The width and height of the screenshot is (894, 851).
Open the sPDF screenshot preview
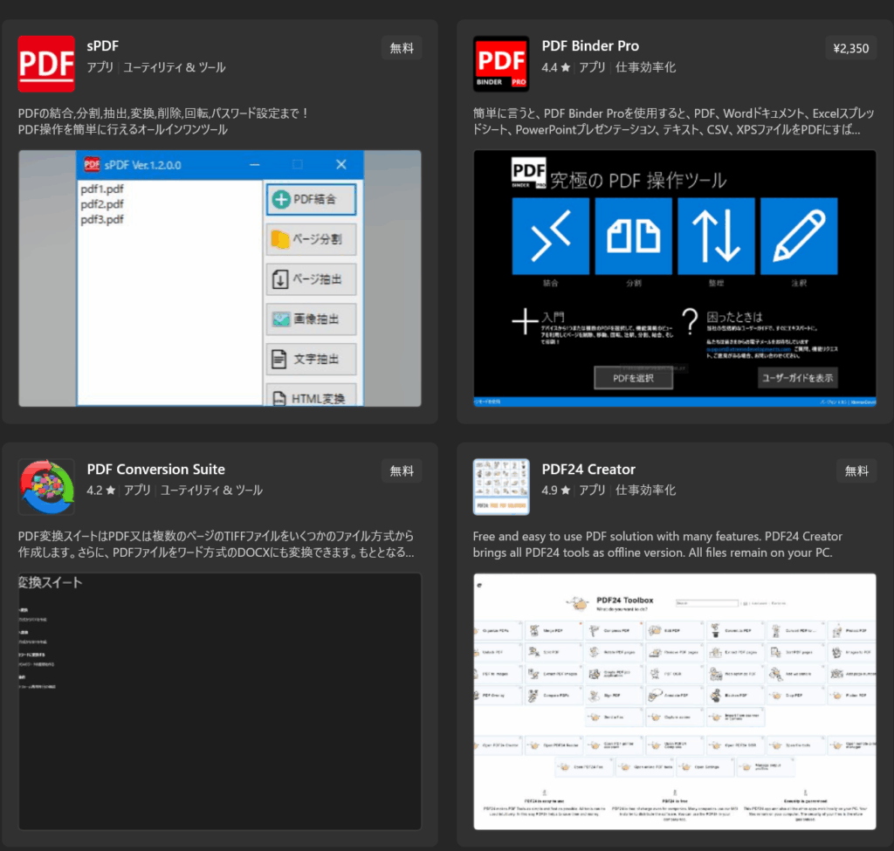coord(220,278)
